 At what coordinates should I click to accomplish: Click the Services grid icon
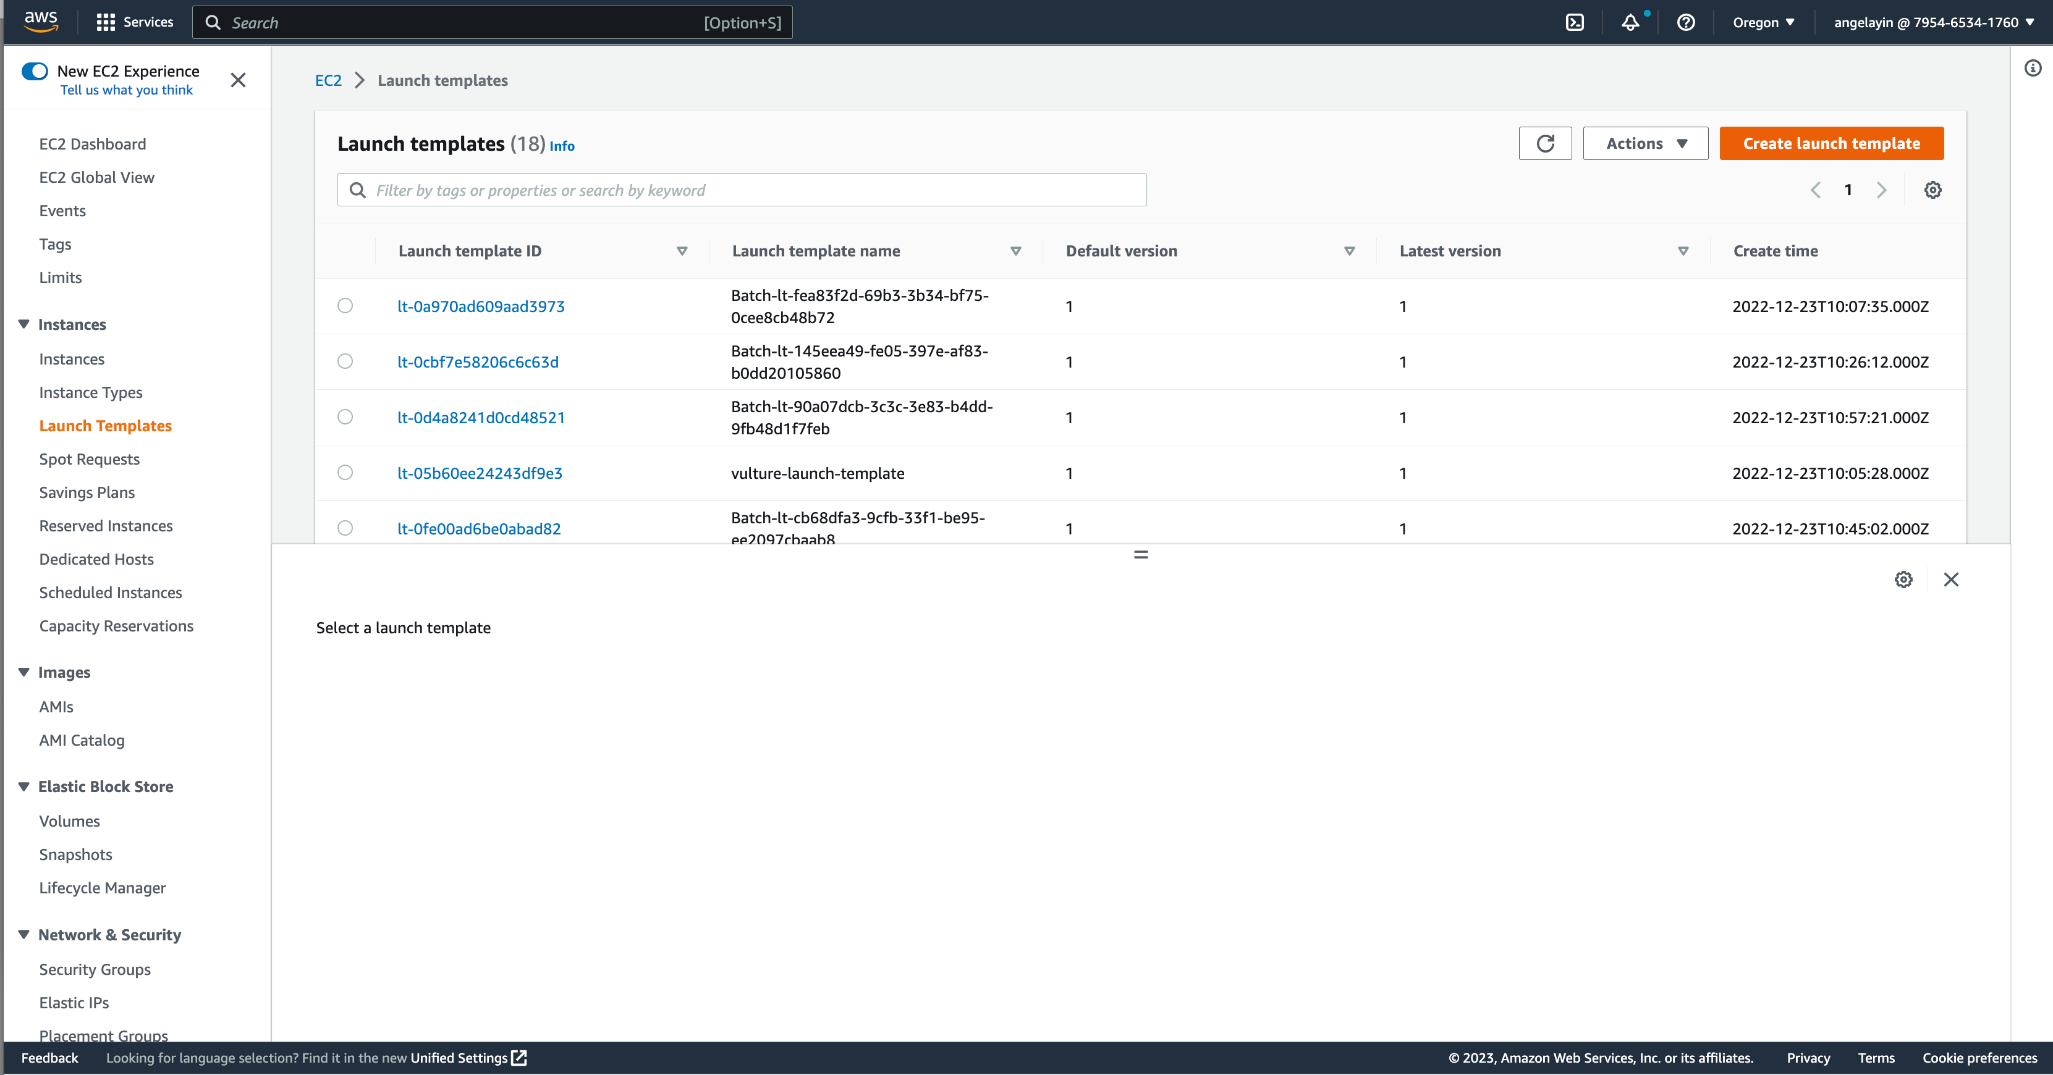coord(105,22)
